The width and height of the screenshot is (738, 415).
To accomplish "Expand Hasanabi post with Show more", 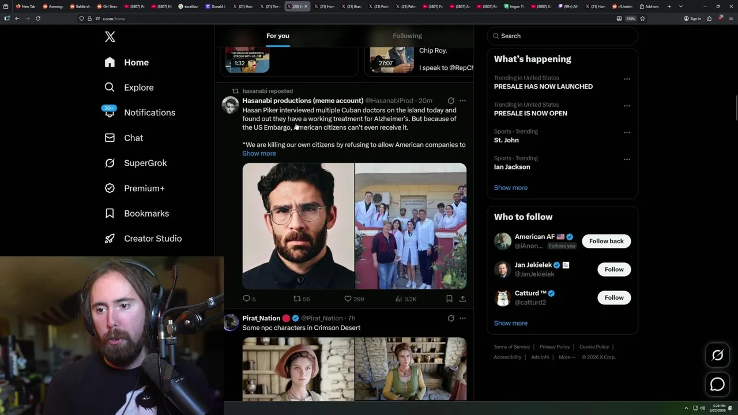I will 259,153.
